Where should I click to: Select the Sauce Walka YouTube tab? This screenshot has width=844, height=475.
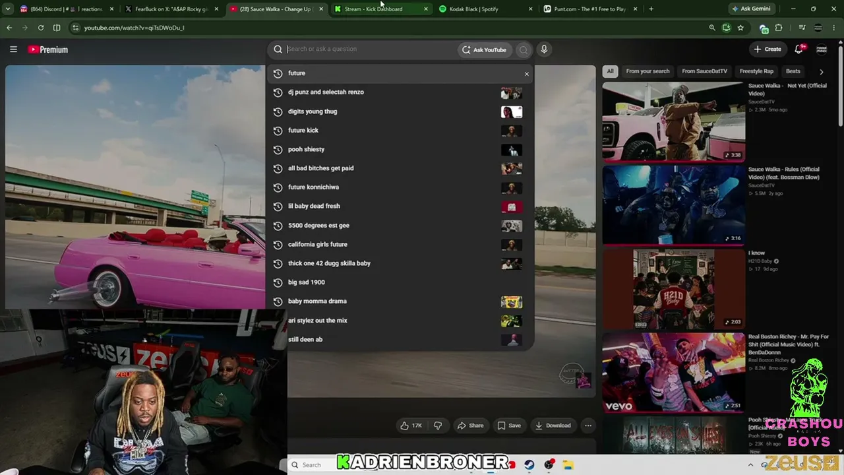point(278,9)
